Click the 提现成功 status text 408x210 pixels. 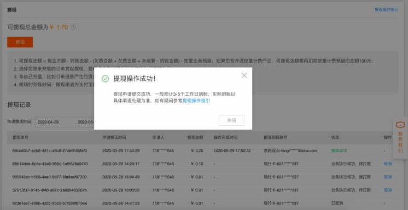tap(339, 151)
